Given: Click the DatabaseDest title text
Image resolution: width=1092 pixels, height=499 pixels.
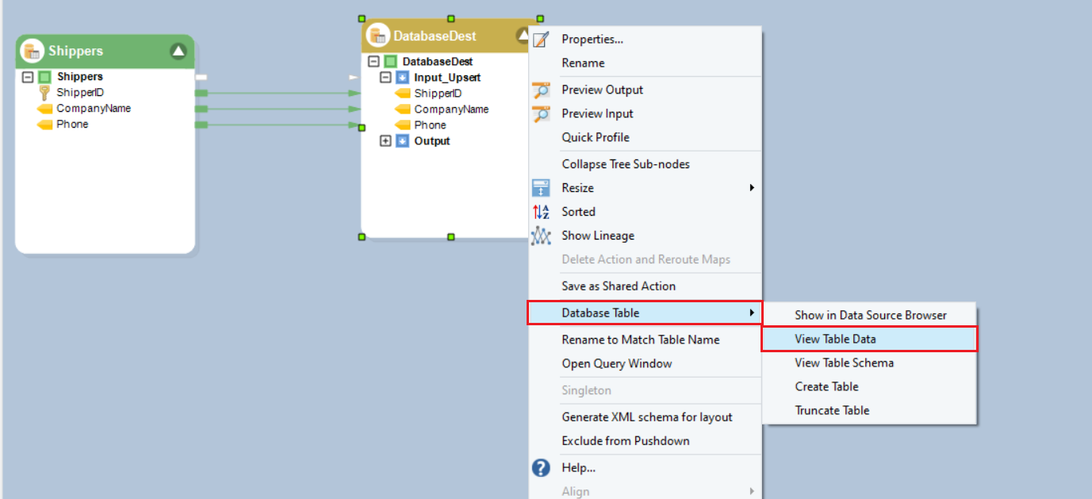Looking at the screenshot, I should click(435, 36).
